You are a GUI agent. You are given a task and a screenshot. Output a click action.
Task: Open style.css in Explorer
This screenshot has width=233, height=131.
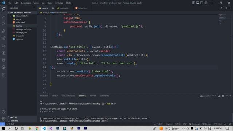coord(19,39)
